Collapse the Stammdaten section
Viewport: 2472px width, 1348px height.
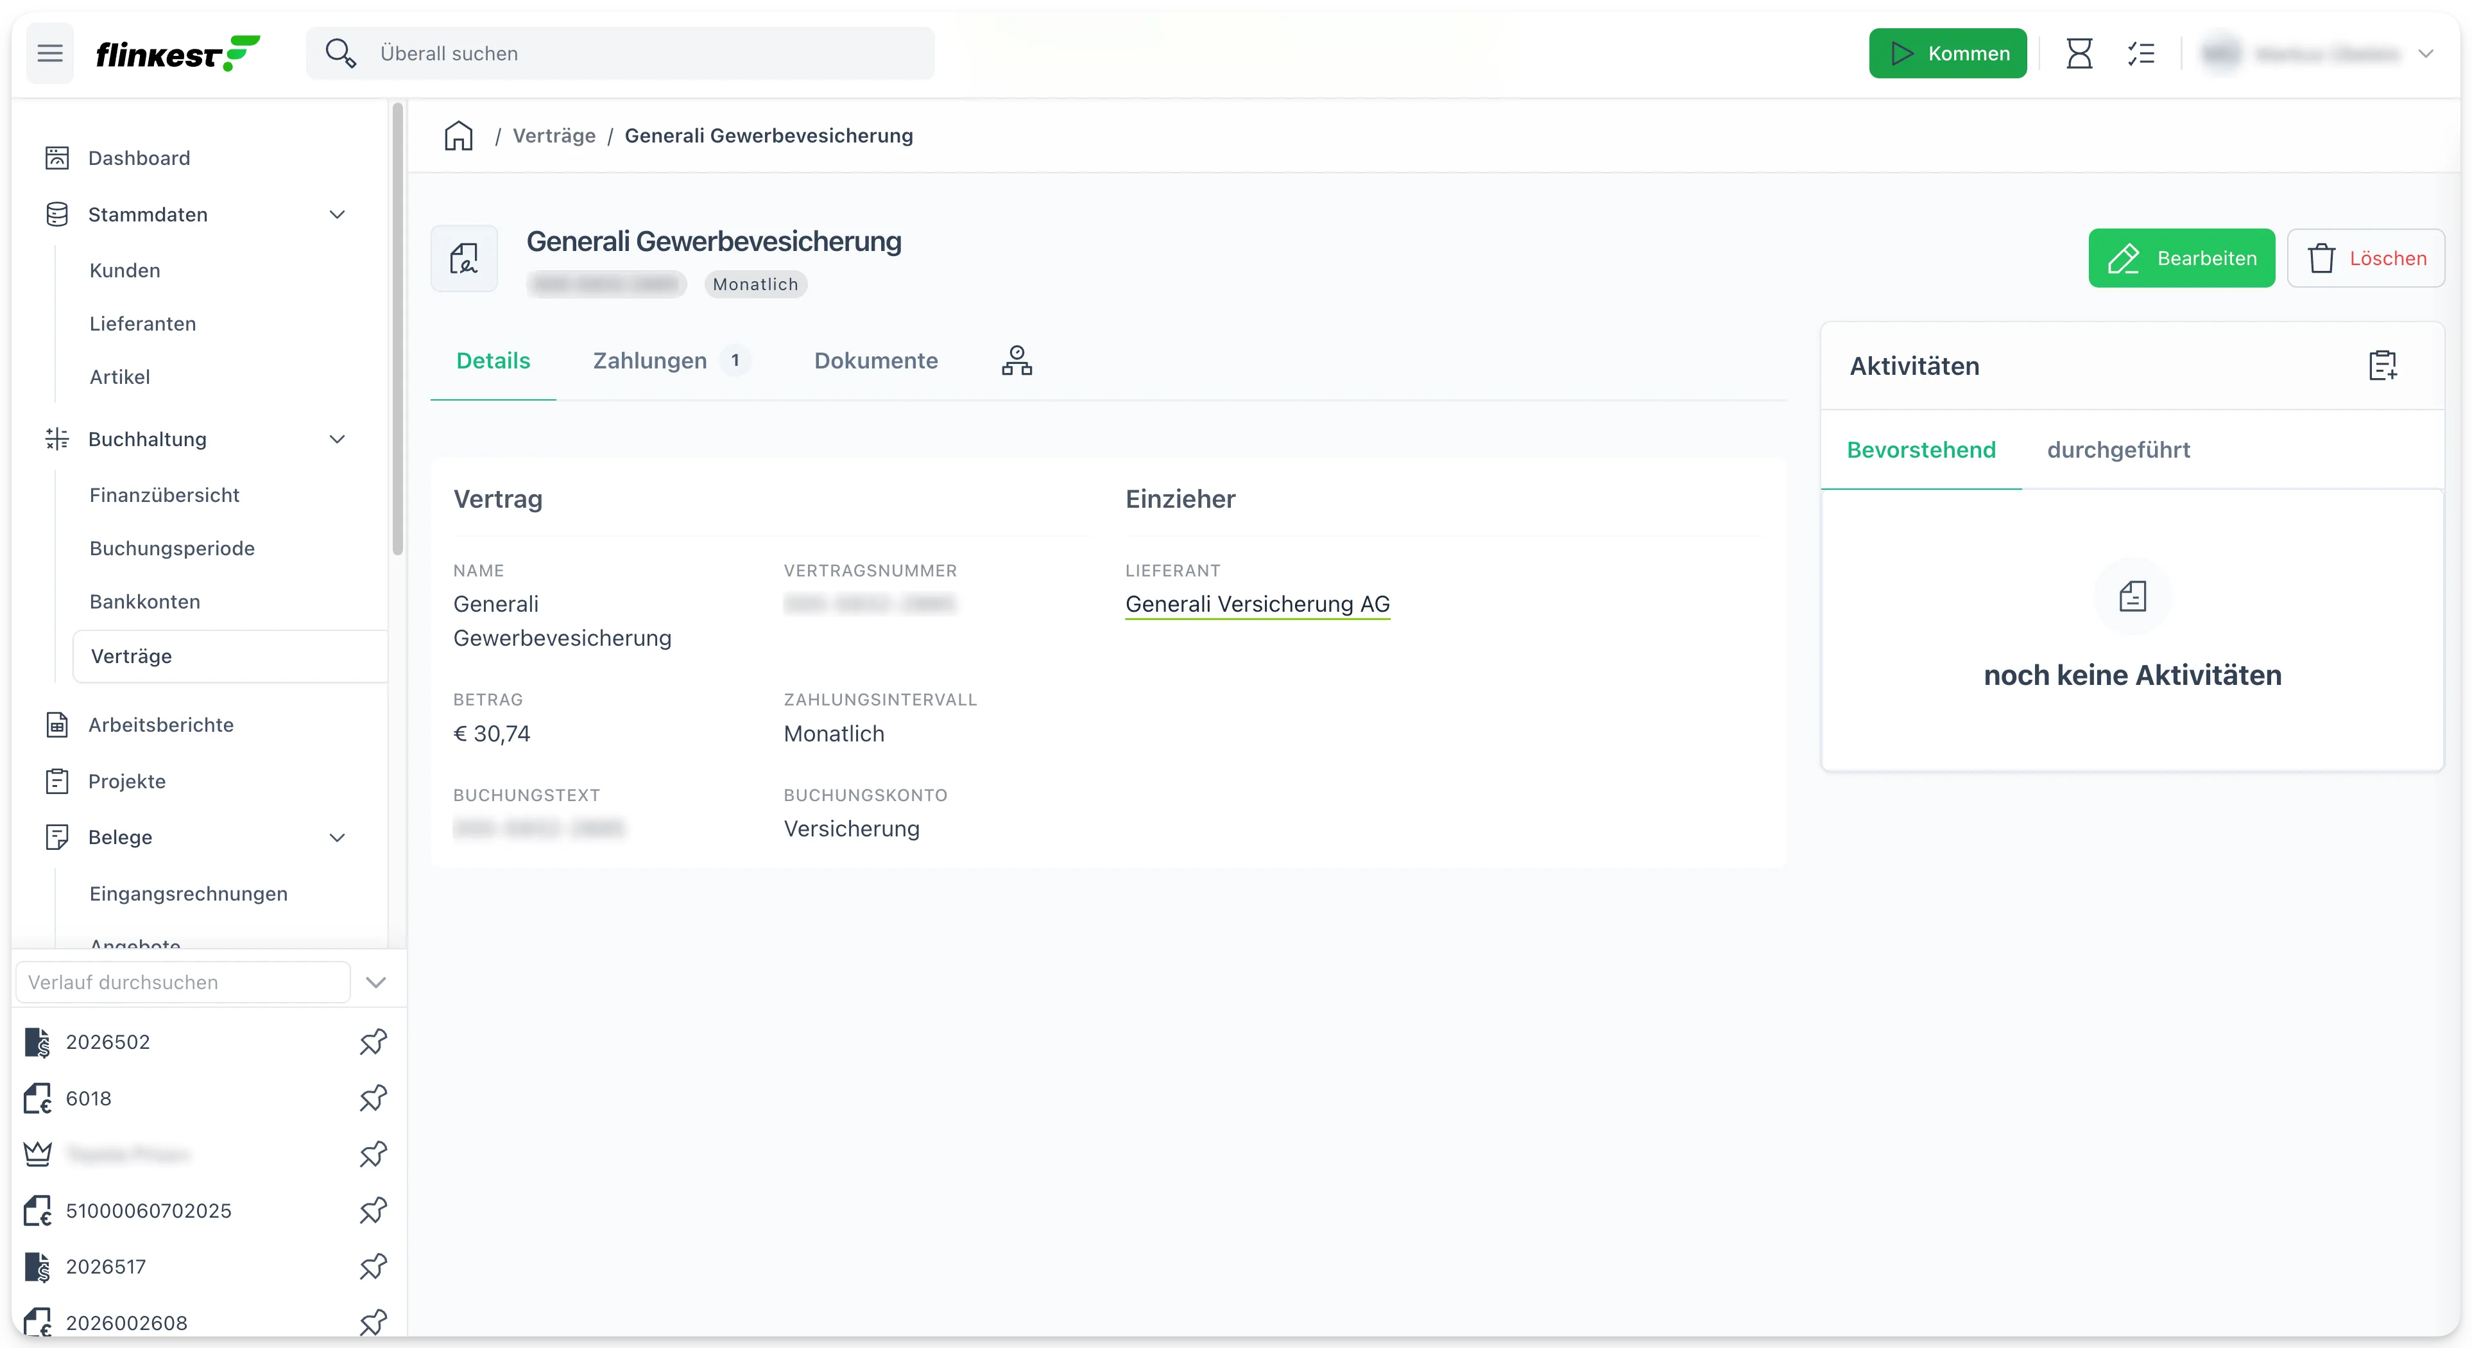(x=337, y=214)
